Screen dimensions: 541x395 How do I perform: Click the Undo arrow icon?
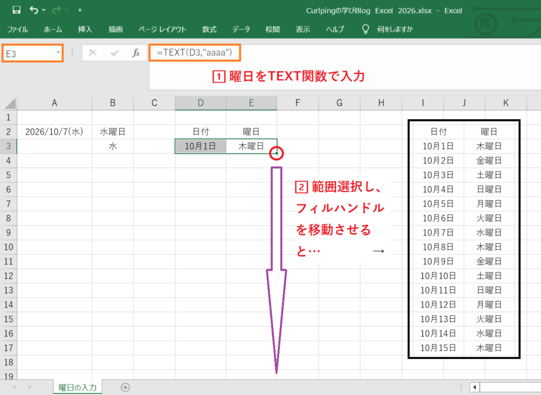point(33,10)
